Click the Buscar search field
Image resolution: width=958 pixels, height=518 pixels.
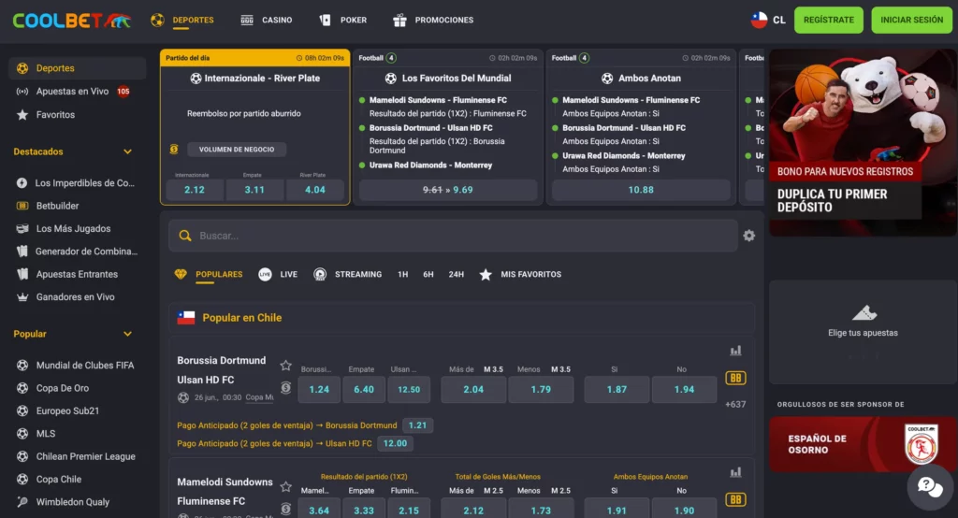point(454,236)
